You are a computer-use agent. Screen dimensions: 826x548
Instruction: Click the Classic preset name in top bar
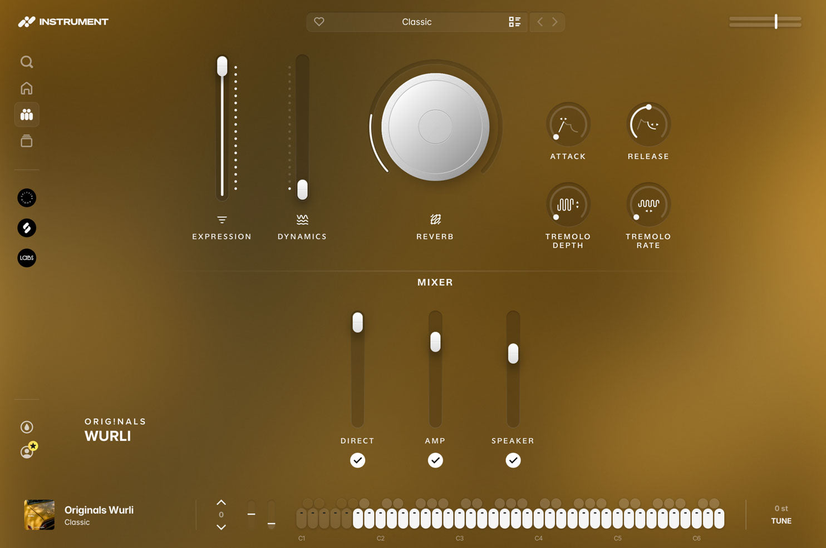coord(417,22)
